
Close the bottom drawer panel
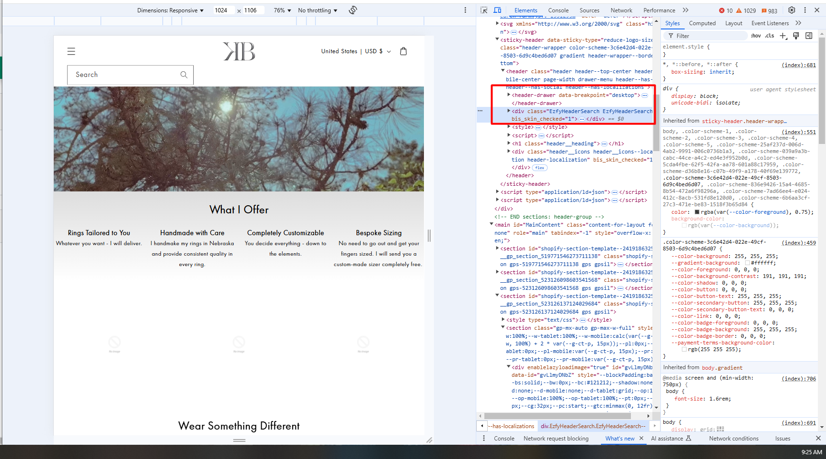pos(818,438)
